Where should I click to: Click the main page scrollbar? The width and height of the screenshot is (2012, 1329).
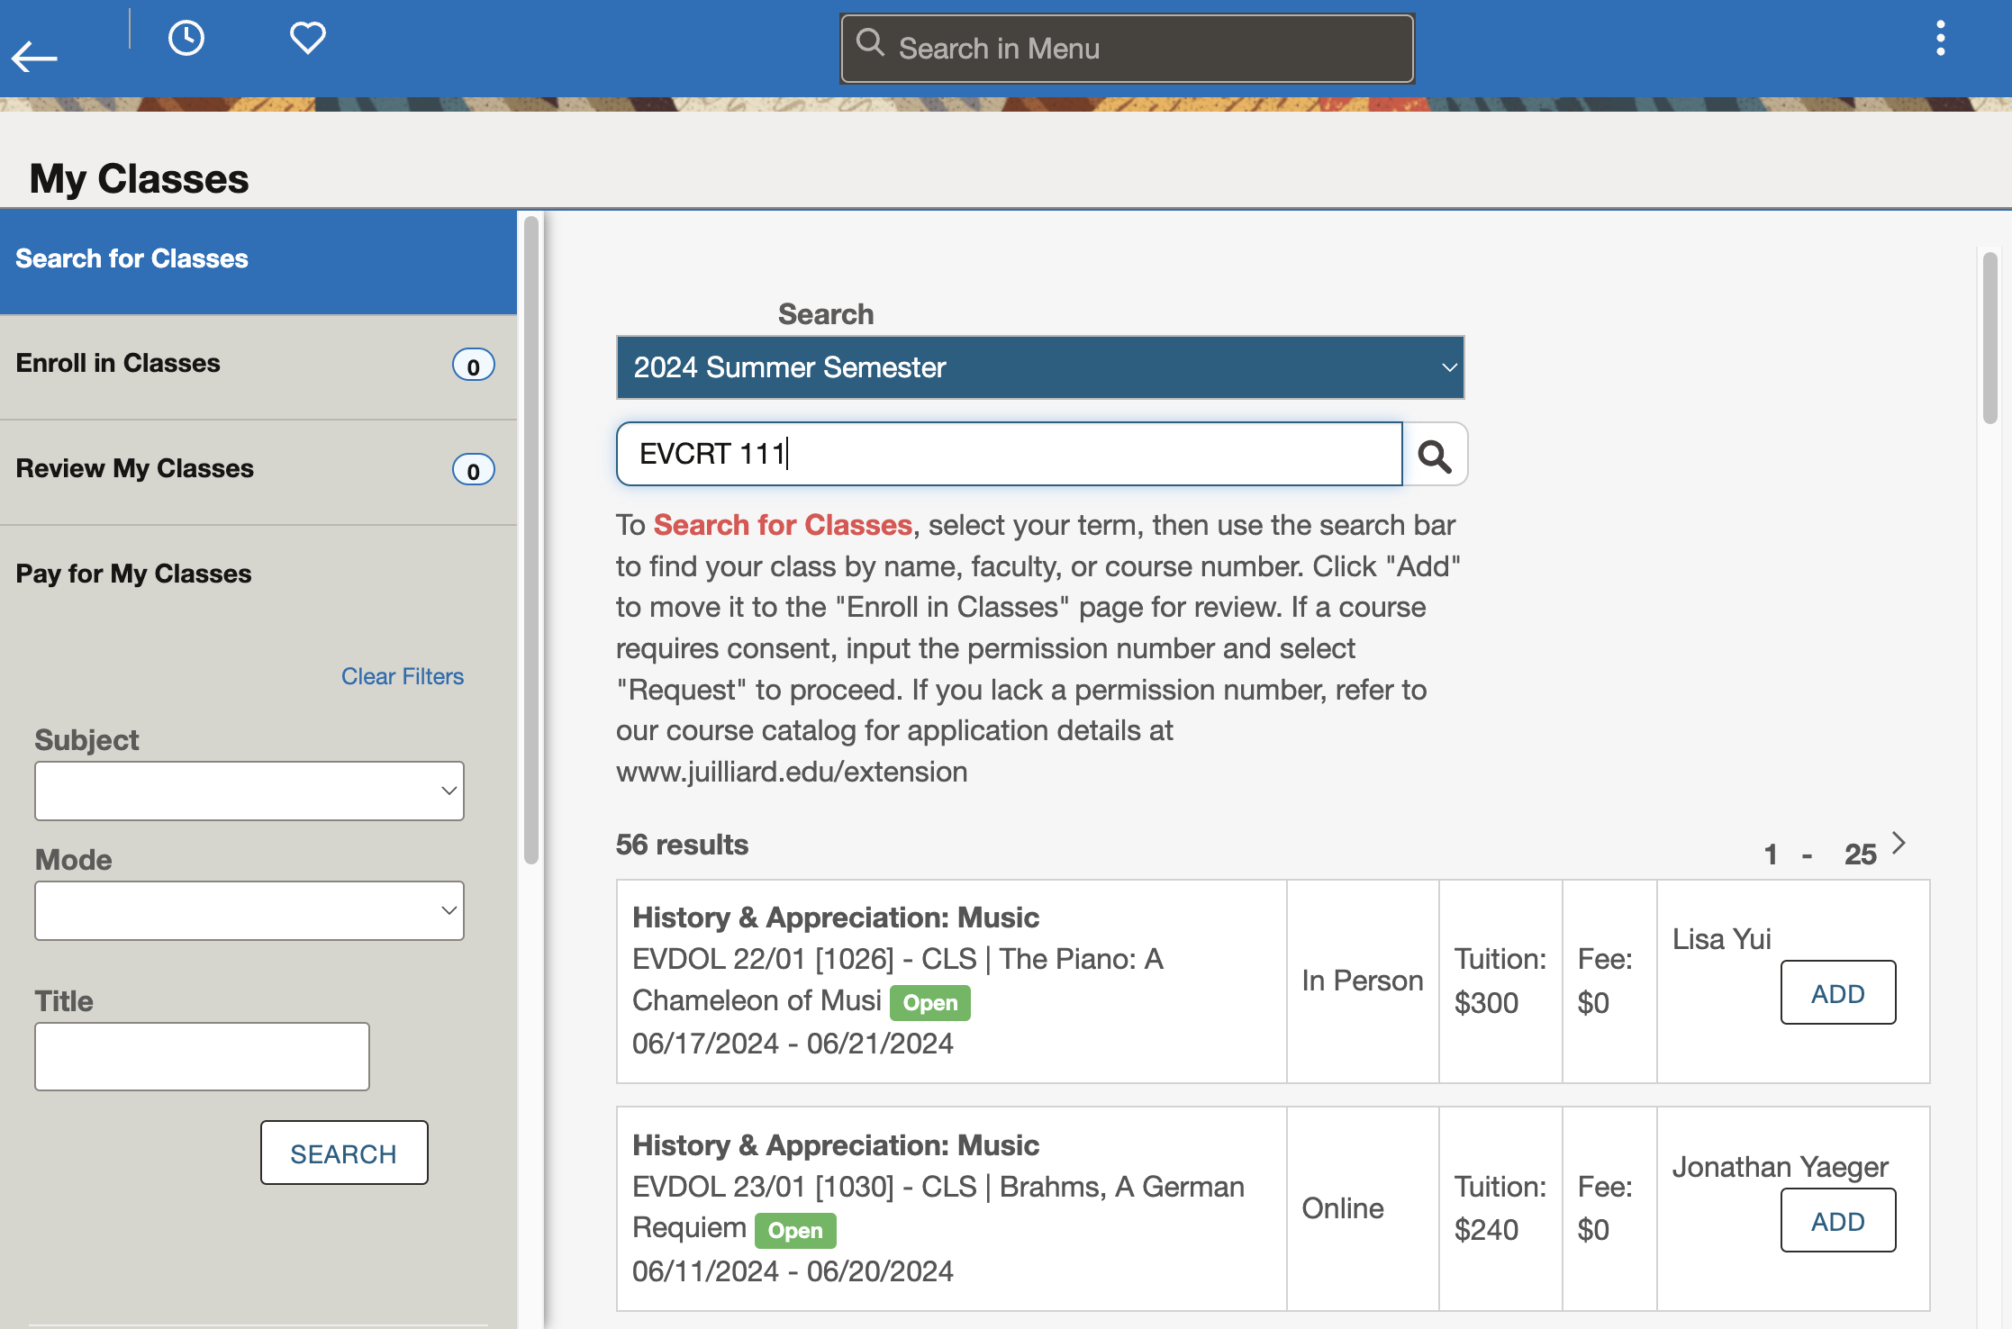(1989, 338)
